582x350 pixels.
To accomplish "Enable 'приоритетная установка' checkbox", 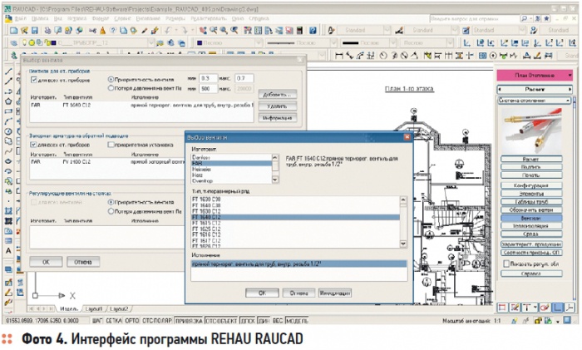I will (x=111, y=144).
